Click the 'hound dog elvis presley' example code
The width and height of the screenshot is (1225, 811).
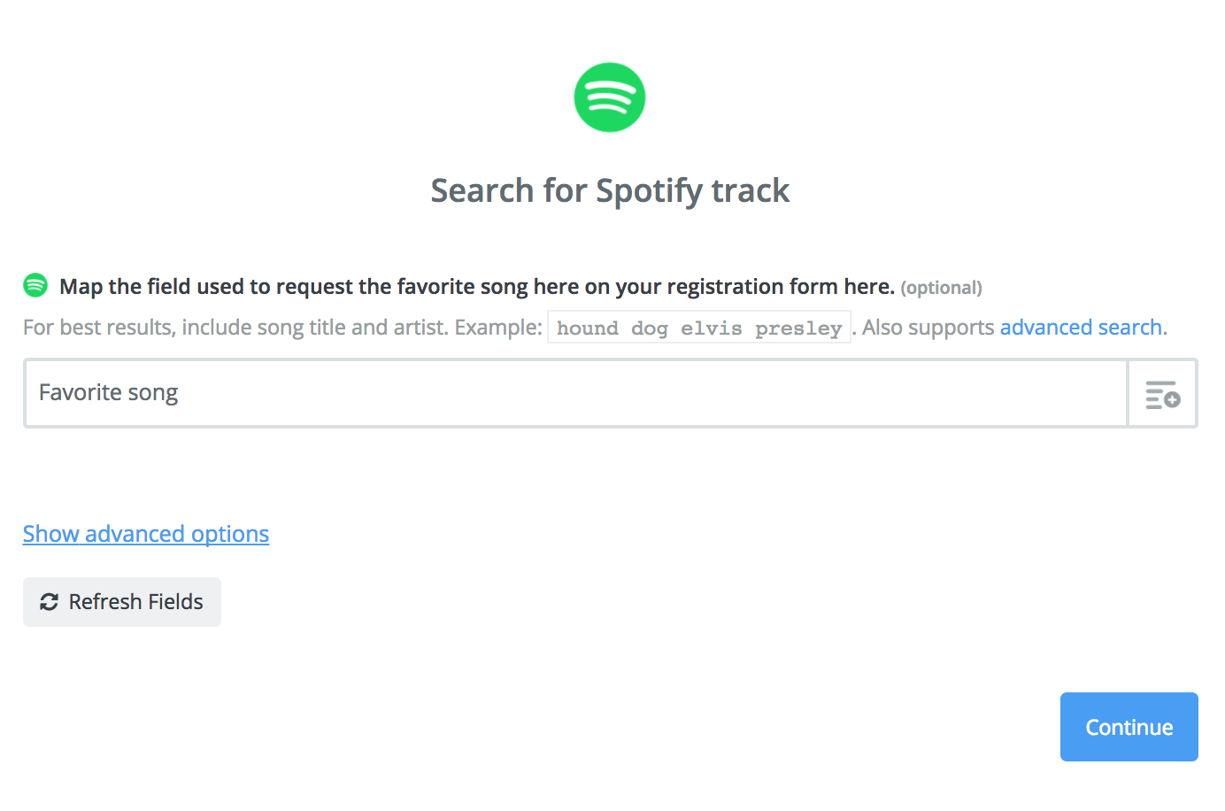tap(699, 328)
